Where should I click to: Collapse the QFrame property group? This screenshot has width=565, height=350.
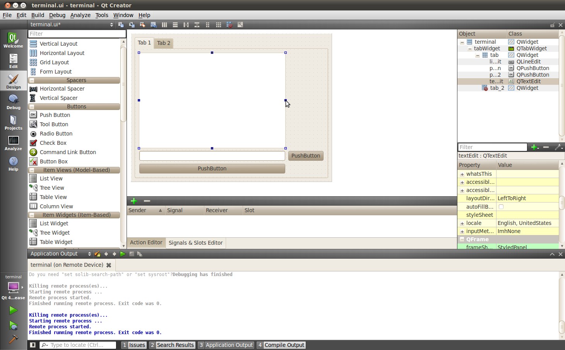(462, 239)
